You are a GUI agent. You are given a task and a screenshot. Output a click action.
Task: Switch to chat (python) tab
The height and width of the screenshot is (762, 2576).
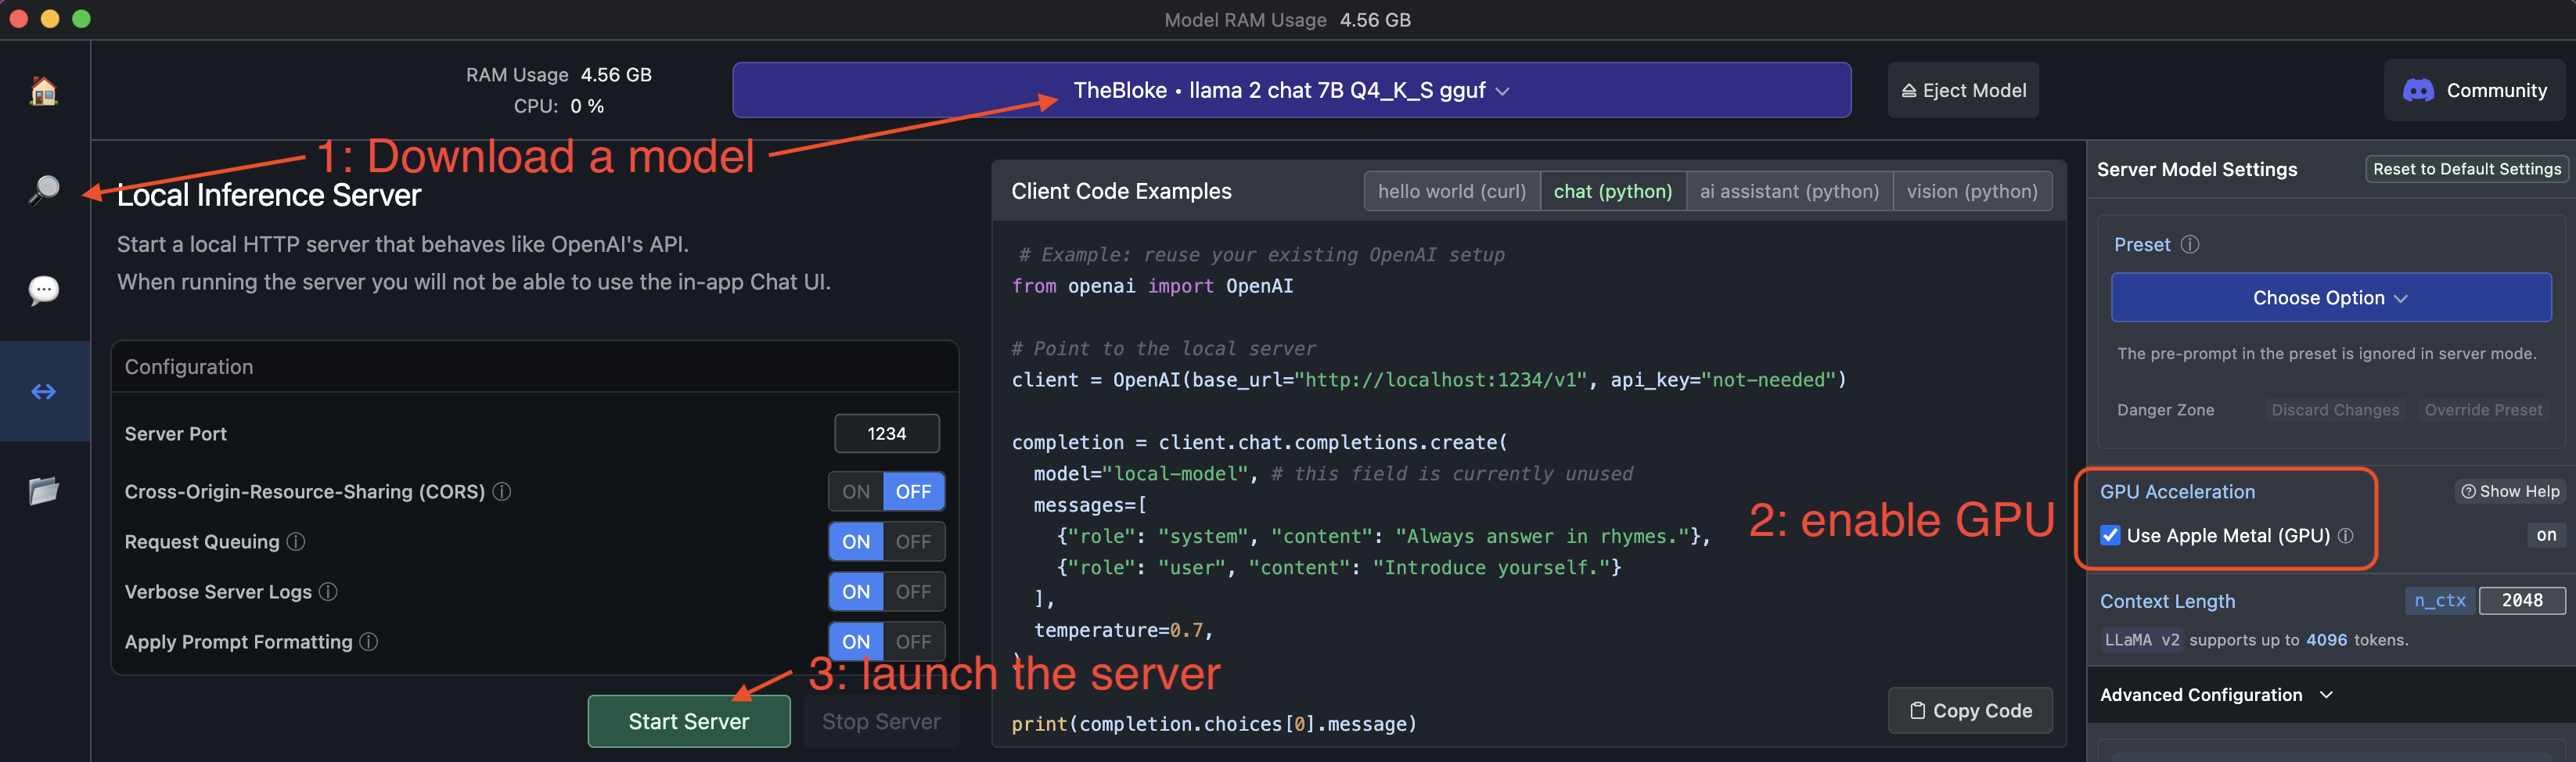pyautogui.click(x=1612, y=191)
